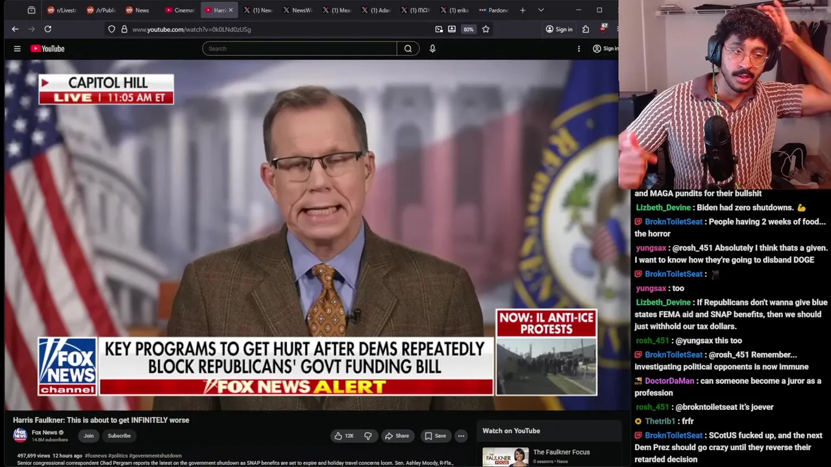The image size is (831, 467).
Task: Open the red extension icon with badge 67
Action: pyautogui.click(x=603, y=29)
